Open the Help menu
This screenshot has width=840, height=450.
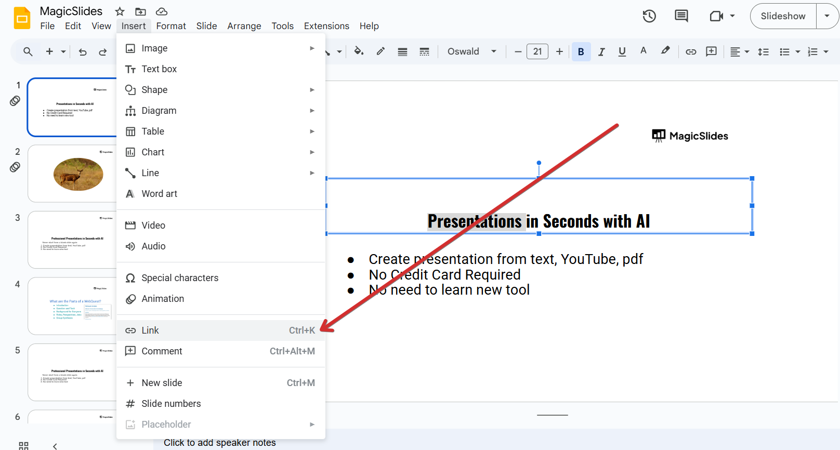pos(369,26)
